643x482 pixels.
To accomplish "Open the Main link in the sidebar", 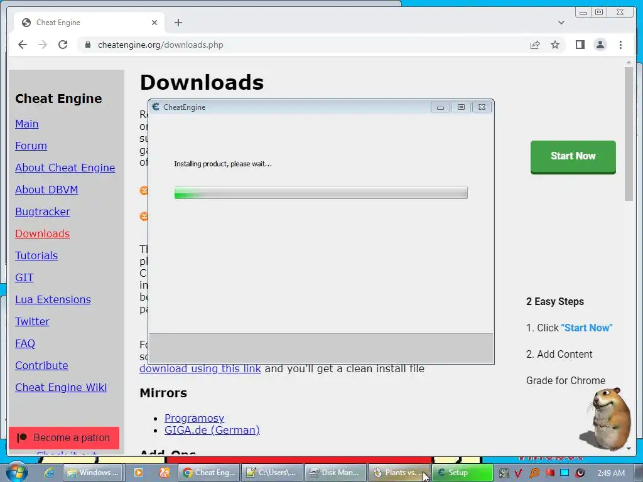I will [x=26, y=124].
